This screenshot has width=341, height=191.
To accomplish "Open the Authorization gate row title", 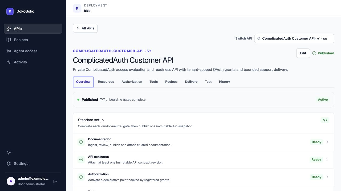I will 98,174.
